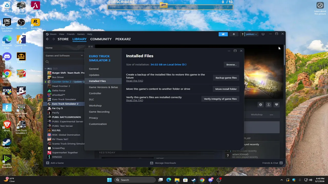
Task: Open OBS Studio desktop icon
Action: (21, 24)
